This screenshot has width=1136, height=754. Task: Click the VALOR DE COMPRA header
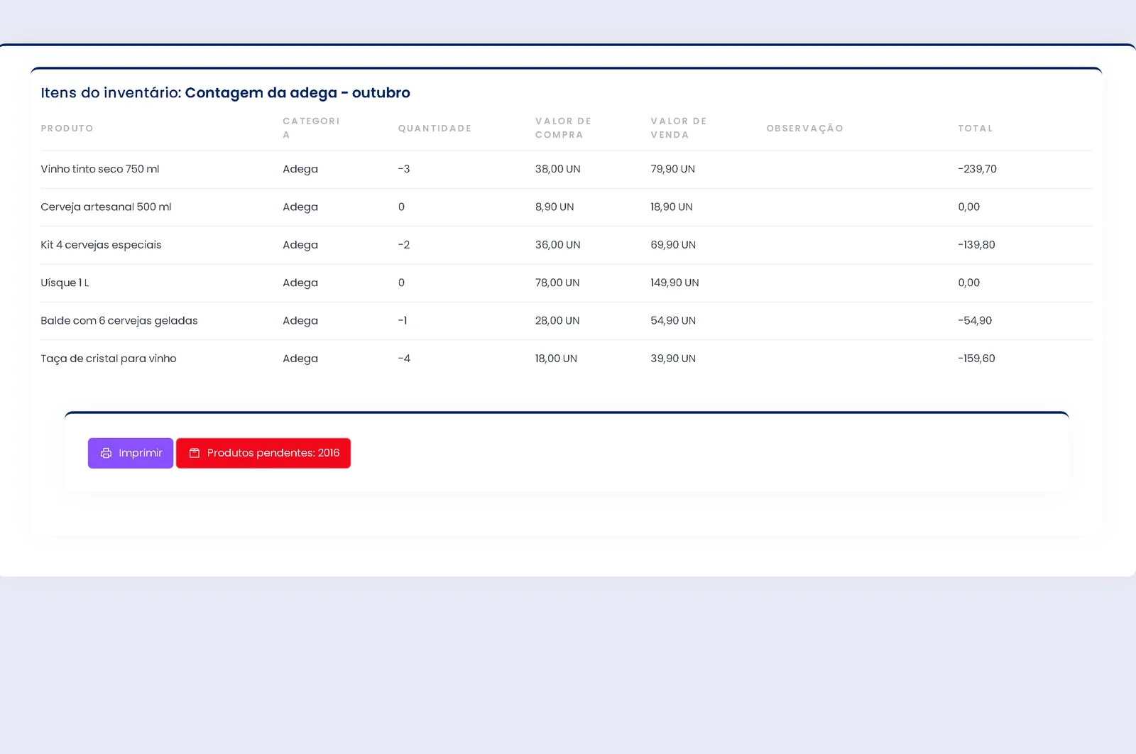click(563, 128)
